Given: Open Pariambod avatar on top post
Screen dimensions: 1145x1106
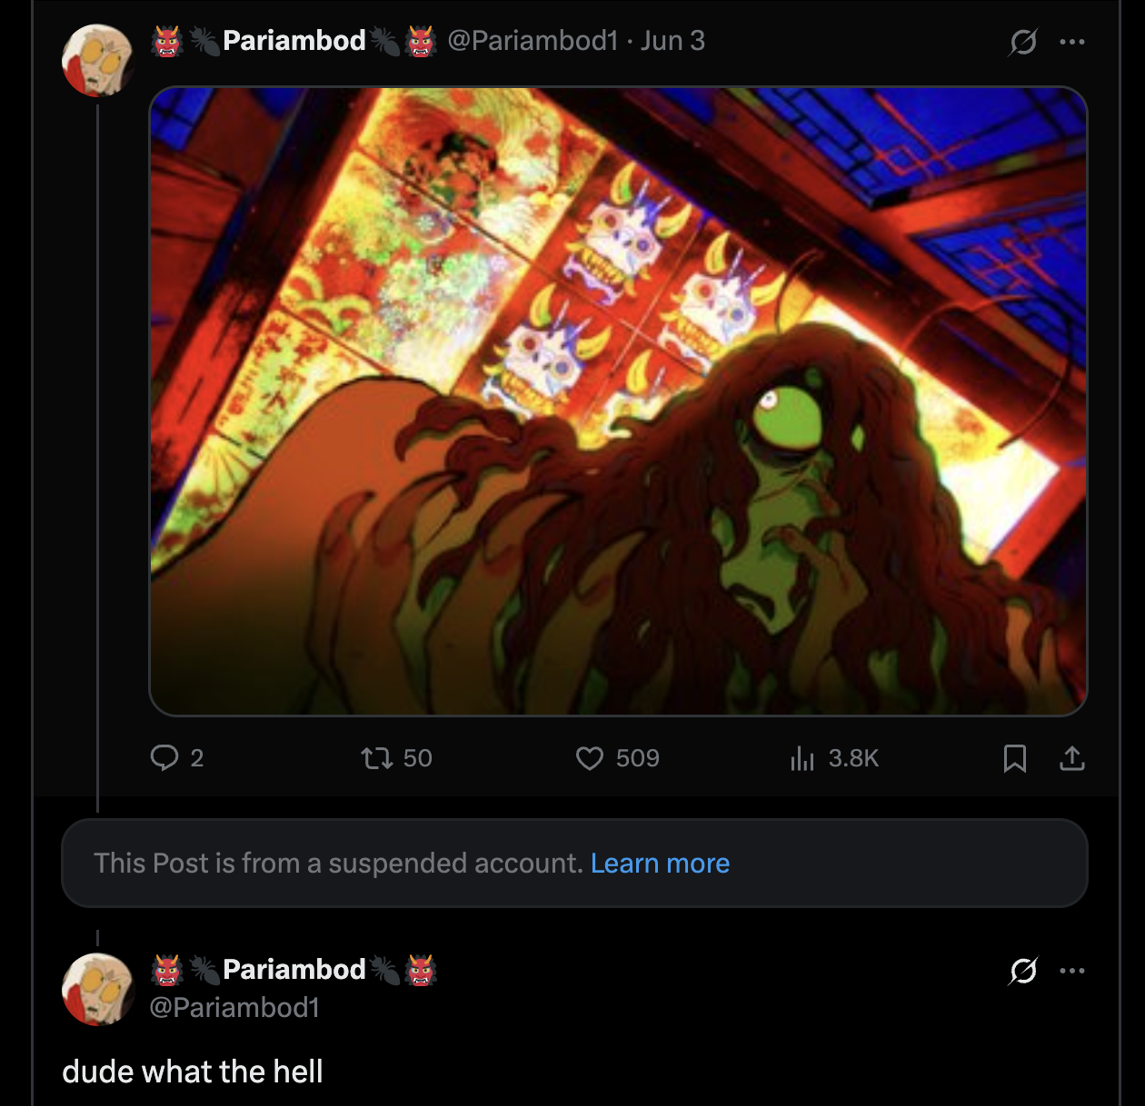Looking at the screenshot, I should tap(97, 60).
